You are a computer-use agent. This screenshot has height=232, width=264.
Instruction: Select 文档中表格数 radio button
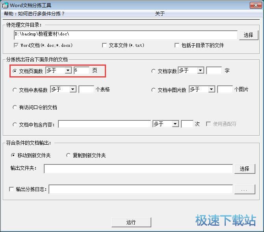15,90
